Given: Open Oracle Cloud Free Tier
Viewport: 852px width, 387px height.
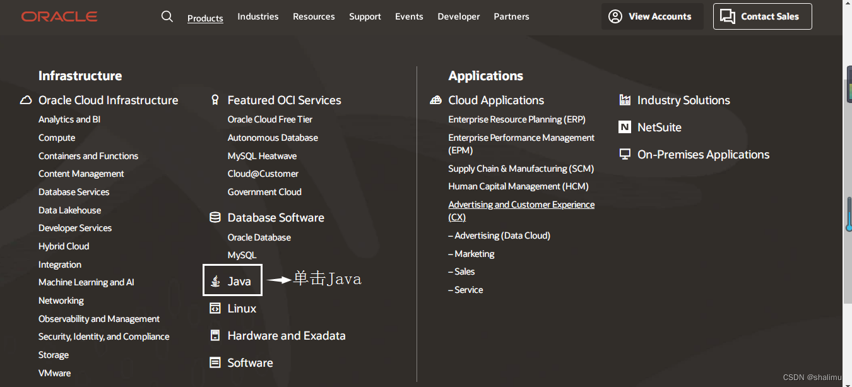Looking at the screenshot, I should [x=270, y=119].
